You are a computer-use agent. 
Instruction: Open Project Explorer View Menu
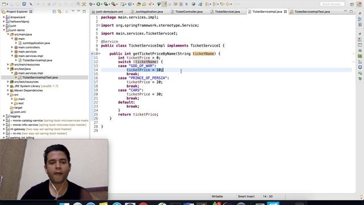(73, 11)
